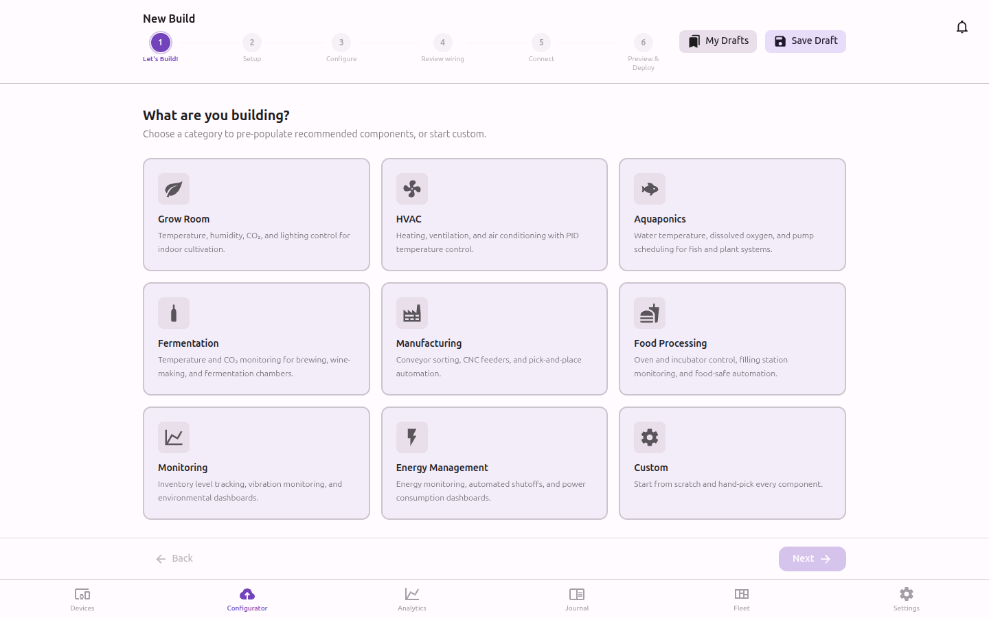
Task: Click the HVAC fan icon
Action: click(412, 189)
